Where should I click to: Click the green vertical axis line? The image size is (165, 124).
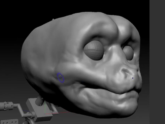click(x=45, y=107)
